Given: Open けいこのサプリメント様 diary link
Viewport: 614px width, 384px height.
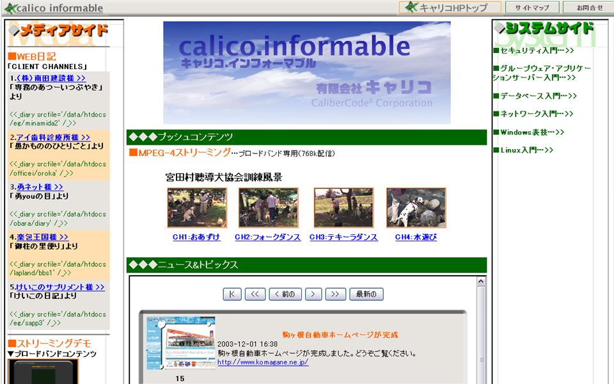Looking at the screenshot, I should tap(60, 287).
